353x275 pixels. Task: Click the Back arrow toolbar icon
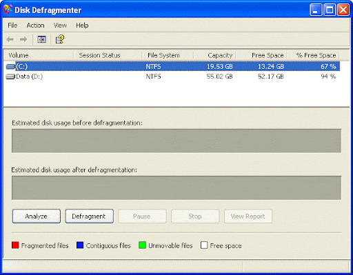pyautogui.click(x=10, y=39)
